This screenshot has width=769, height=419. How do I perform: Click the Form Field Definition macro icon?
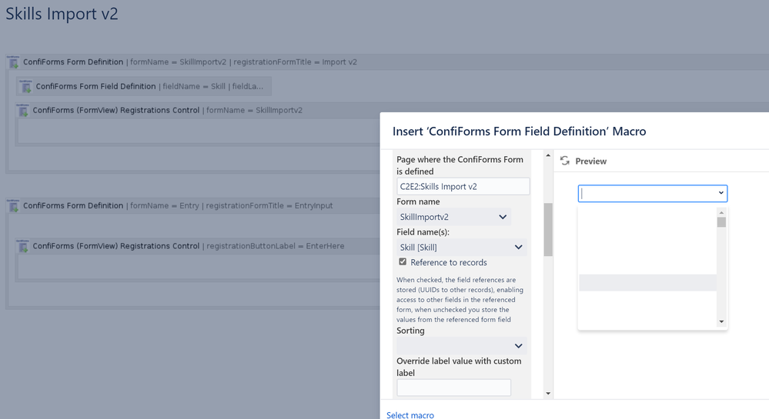25,86
